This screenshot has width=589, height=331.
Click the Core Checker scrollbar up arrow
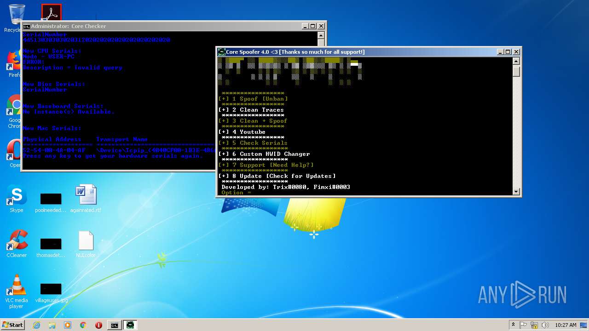coord(321,35)
